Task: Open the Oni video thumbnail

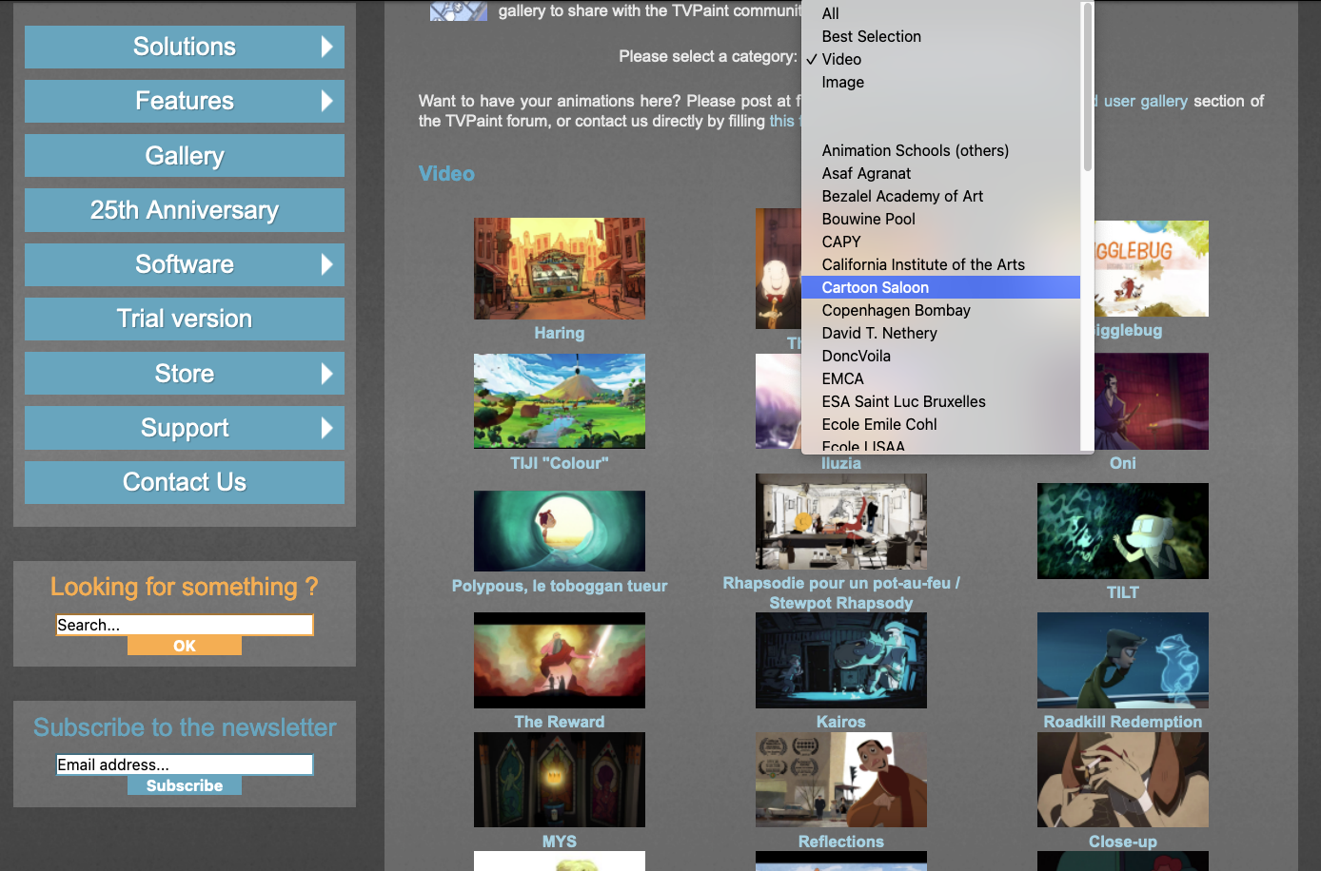Action: [x=1150, y=401]
